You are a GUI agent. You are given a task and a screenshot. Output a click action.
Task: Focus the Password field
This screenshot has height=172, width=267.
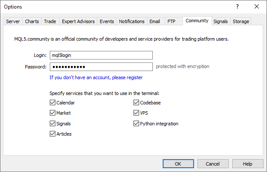click(101, 67)
